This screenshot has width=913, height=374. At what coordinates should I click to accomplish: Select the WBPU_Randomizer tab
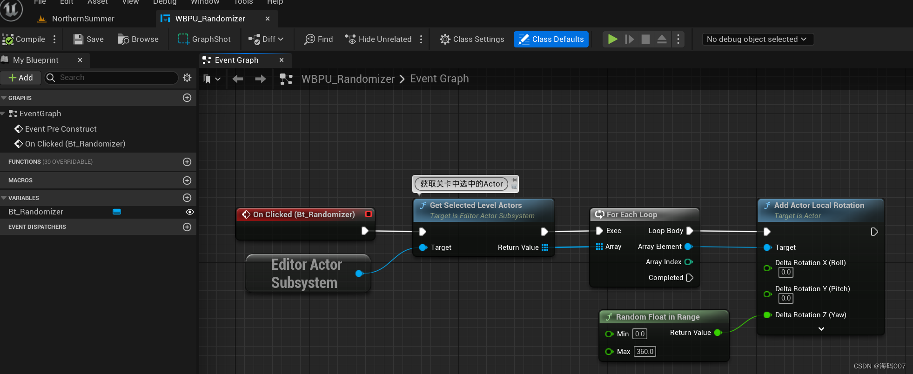tap(210, 19)
